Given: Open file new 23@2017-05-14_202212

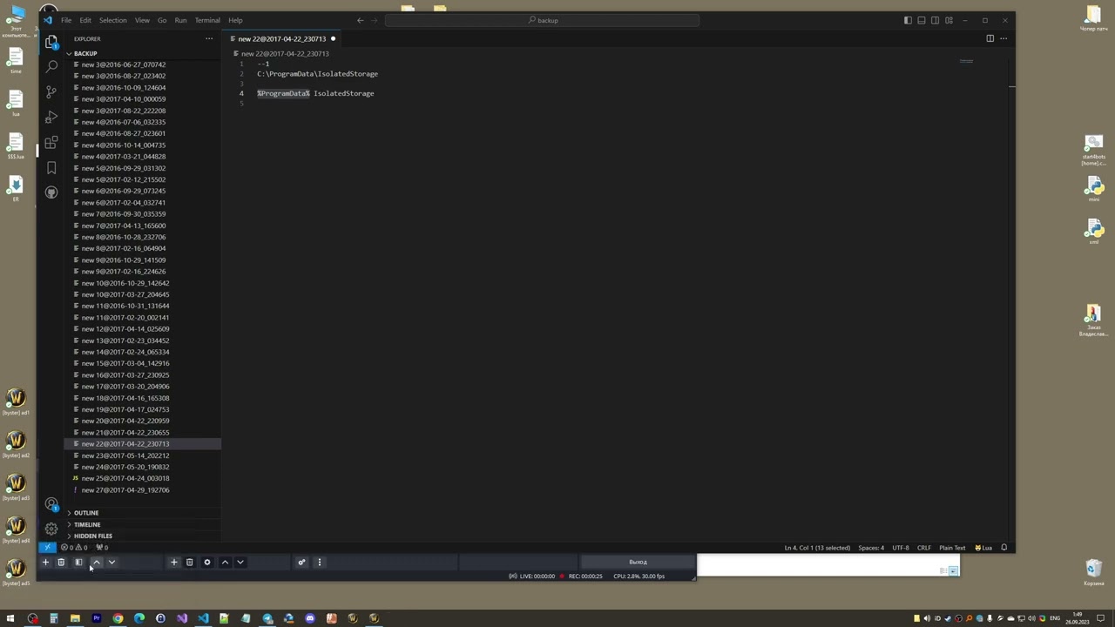Looking at the screenshot, I should (x=143, y=455).
